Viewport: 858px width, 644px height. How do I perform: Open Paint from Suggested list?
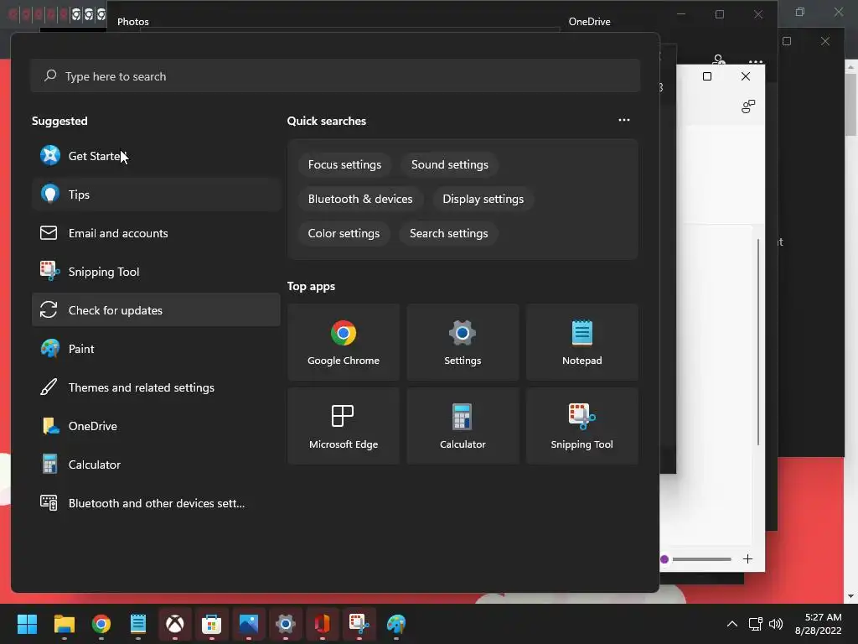156,349
